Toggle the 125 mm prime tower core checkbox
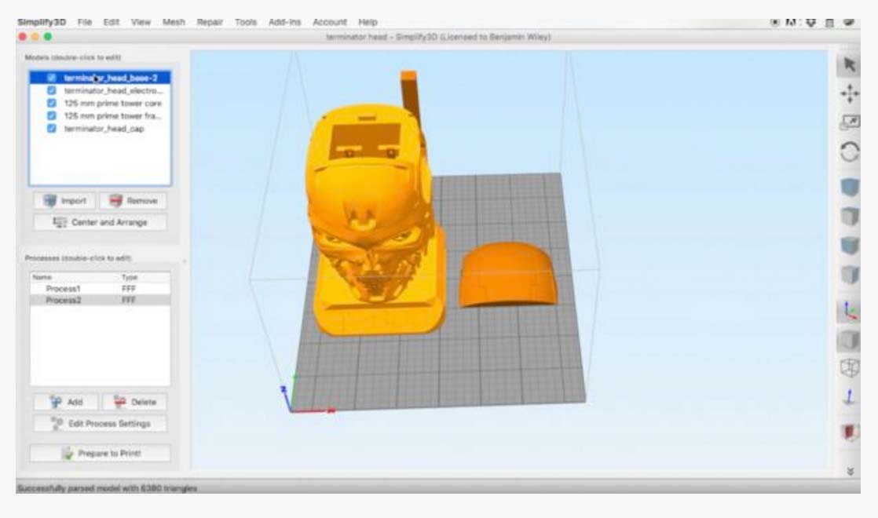 [x=52, y=104]
